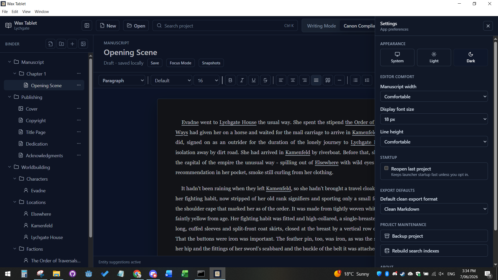Open more options for Cover item
The width and height of the screenshot is (498, 280).
(x=79, y=109)
